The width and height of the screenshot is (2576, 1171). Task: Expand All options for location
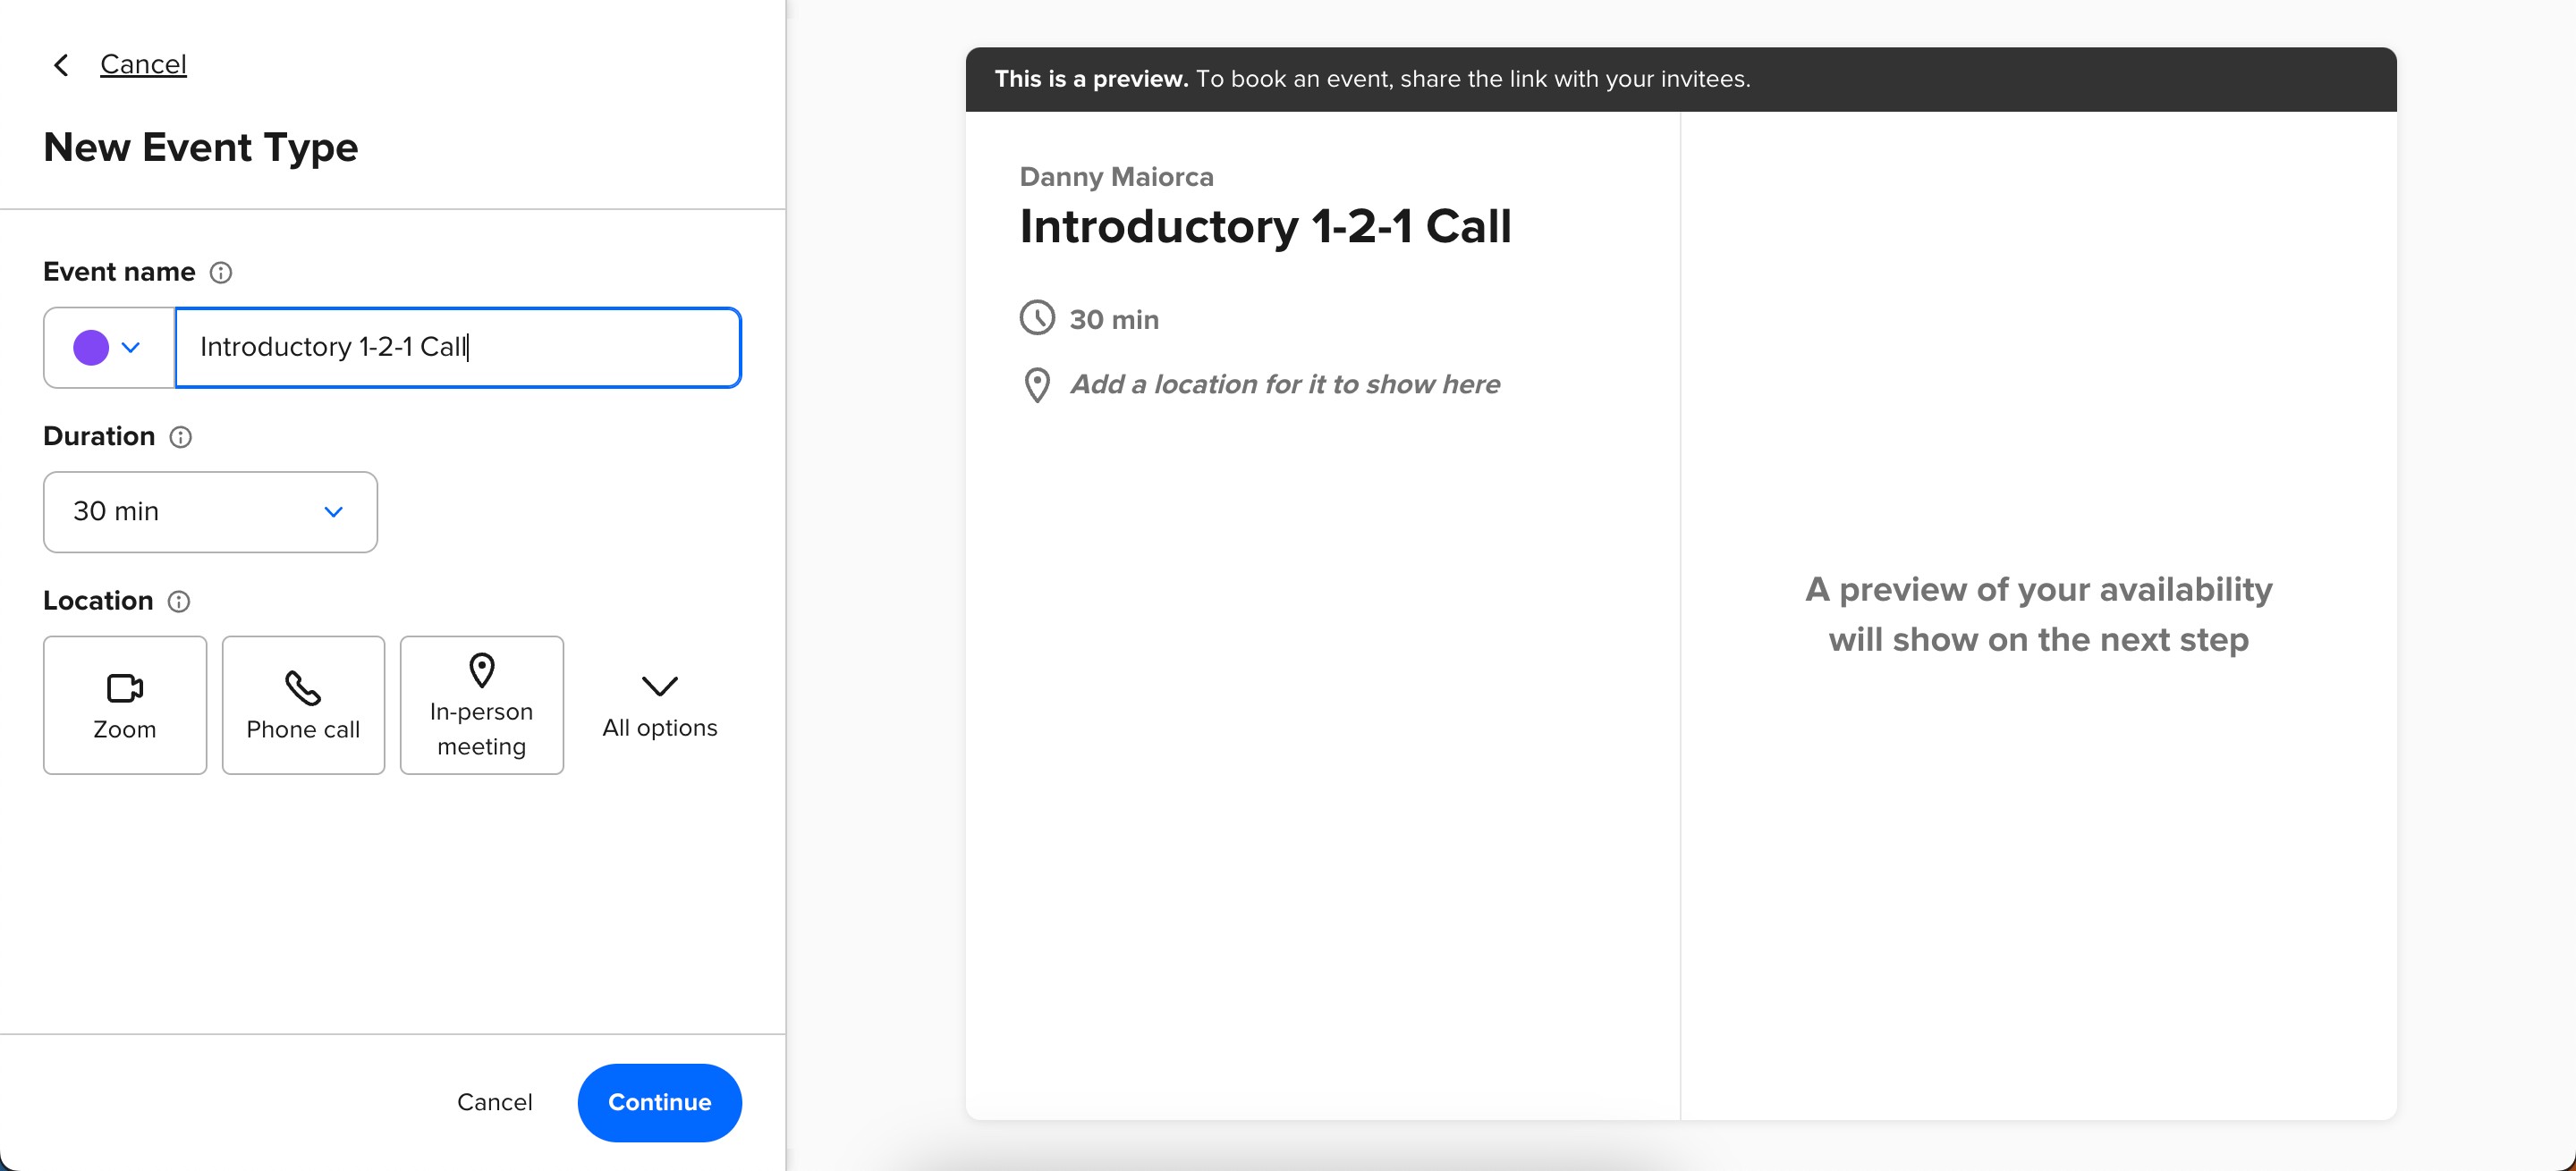tap(660, 705)
